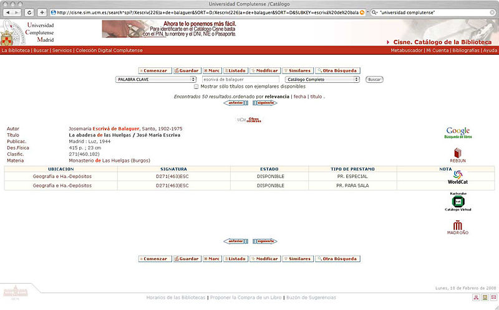Open 'Horarios de las Bibliotecas' footer link
The image size is (499, 310).
[174, 298]
